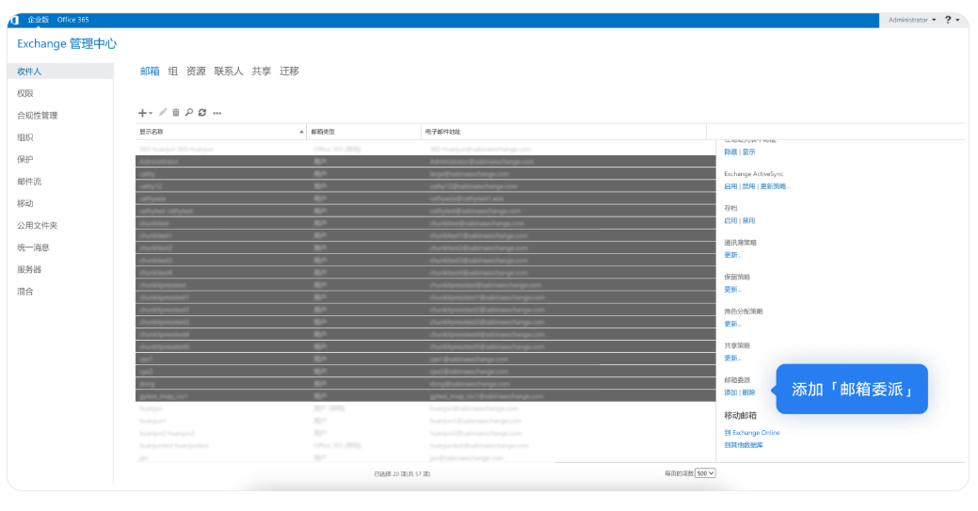Click the add new mailbox plus icon

coord(142,113)
